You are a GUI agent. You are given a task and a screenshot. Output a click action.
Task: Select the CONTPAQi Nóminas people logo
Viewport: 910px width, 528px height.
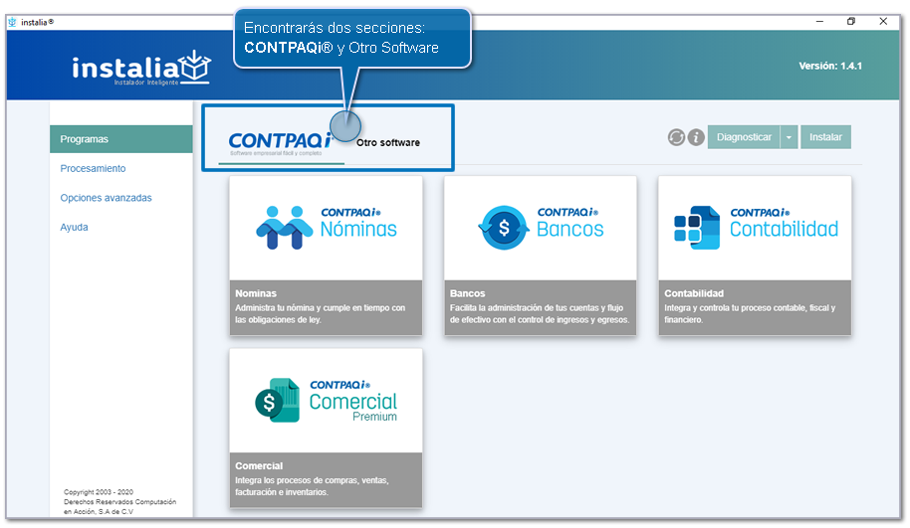[285, 228]
